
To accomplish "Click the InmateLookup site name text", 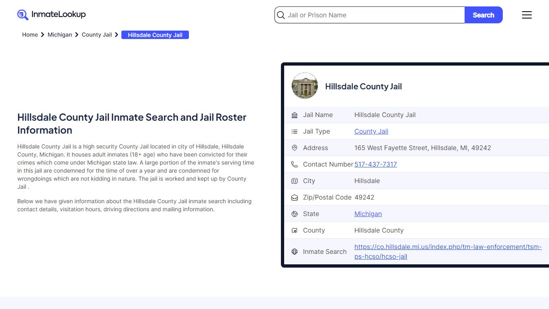I will tap(59, 14).
